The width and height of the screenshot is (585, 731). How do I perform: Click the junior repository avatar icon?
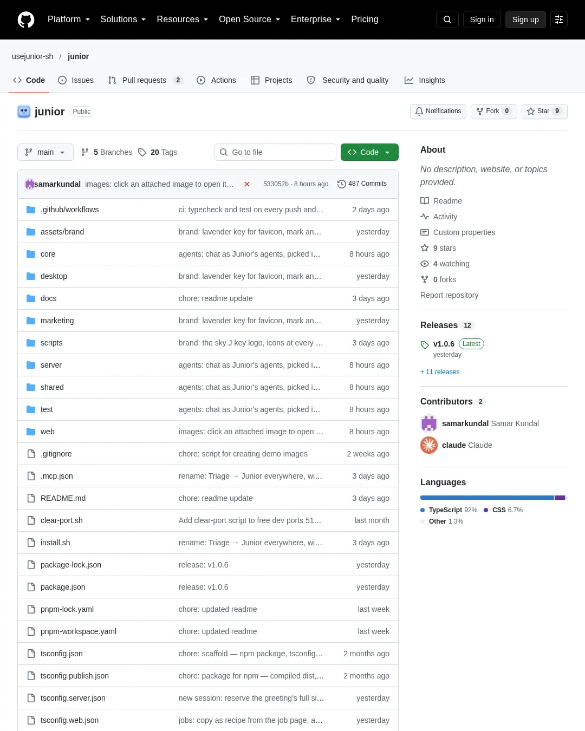point(24,112)
